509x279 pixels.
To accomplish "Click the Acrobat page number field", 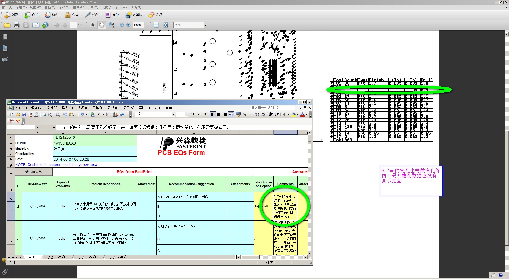I will point(73,25).
